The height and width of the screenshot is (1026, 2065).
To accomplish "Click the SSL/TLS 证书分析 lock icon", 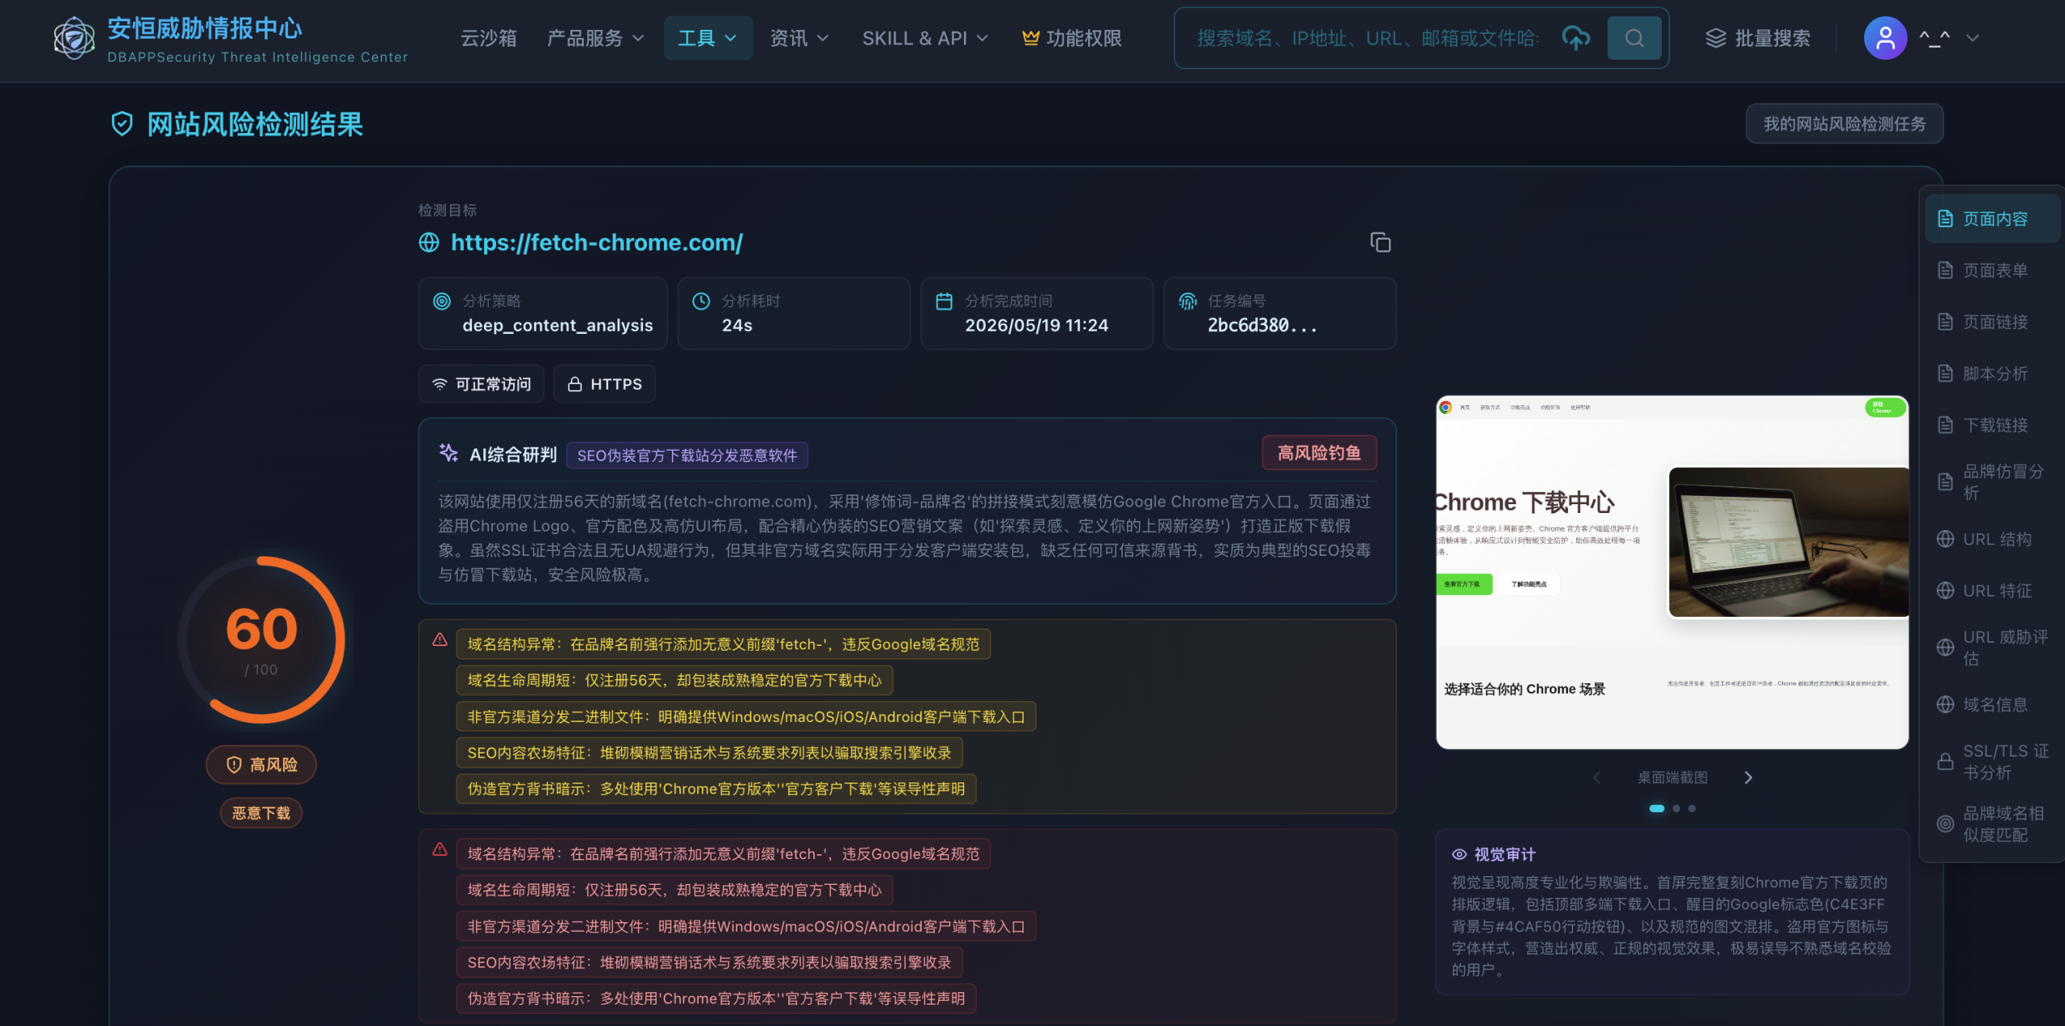I will (1946, 761).
